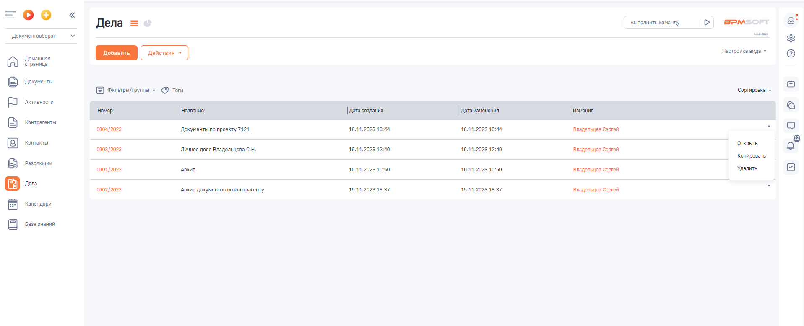Click the Дата создания column header
This screenshot has height=326, width=804.
point(366,111)
